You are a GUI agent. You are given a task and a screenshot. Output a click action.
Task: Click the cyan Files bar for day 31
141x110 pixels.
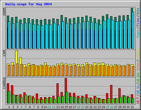(133, 30)
